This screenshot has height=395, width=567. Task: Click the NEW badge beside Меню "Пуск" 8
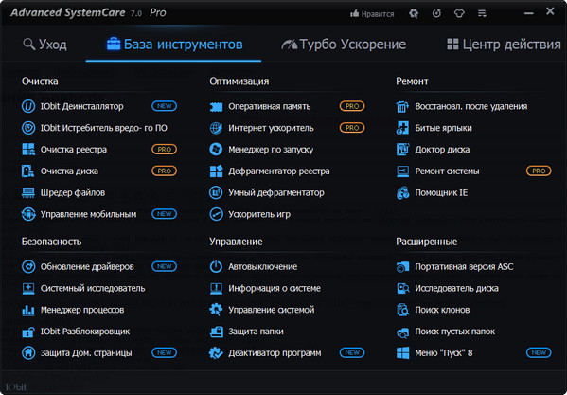[539, 352]
